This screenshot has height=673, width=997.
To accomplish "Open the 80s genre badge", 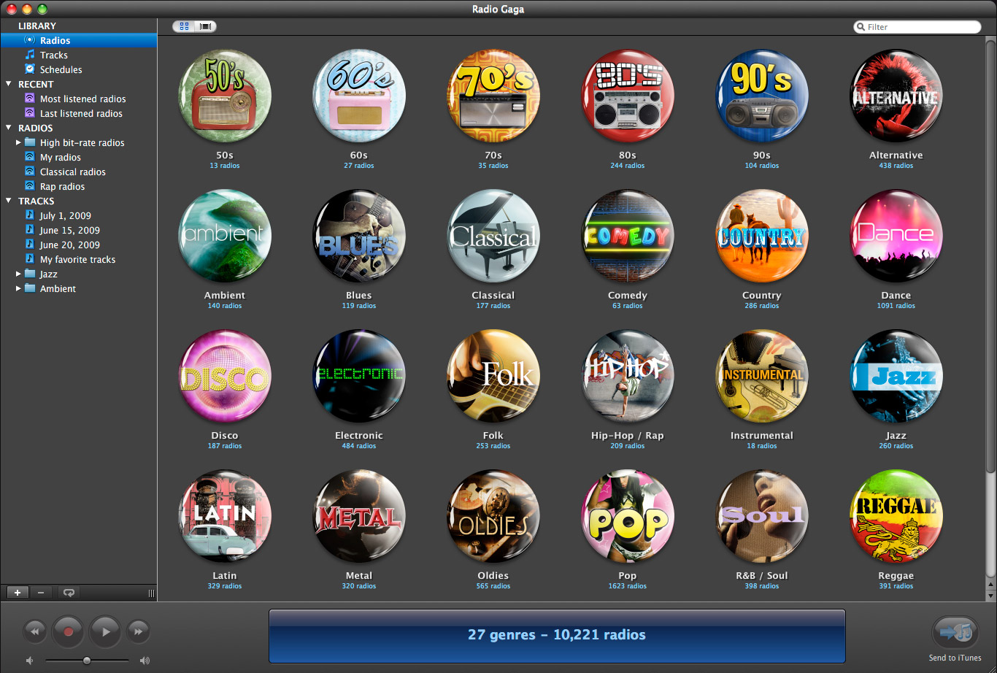I will 627,96.
